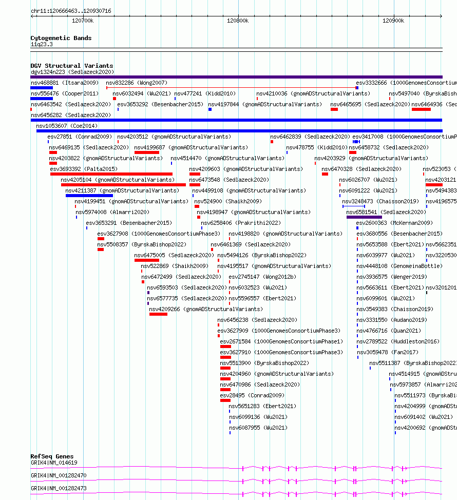Click nsv6473548 (Sedlazeck2020) label
The image size is (457, 500).
[x=230, y=180]
